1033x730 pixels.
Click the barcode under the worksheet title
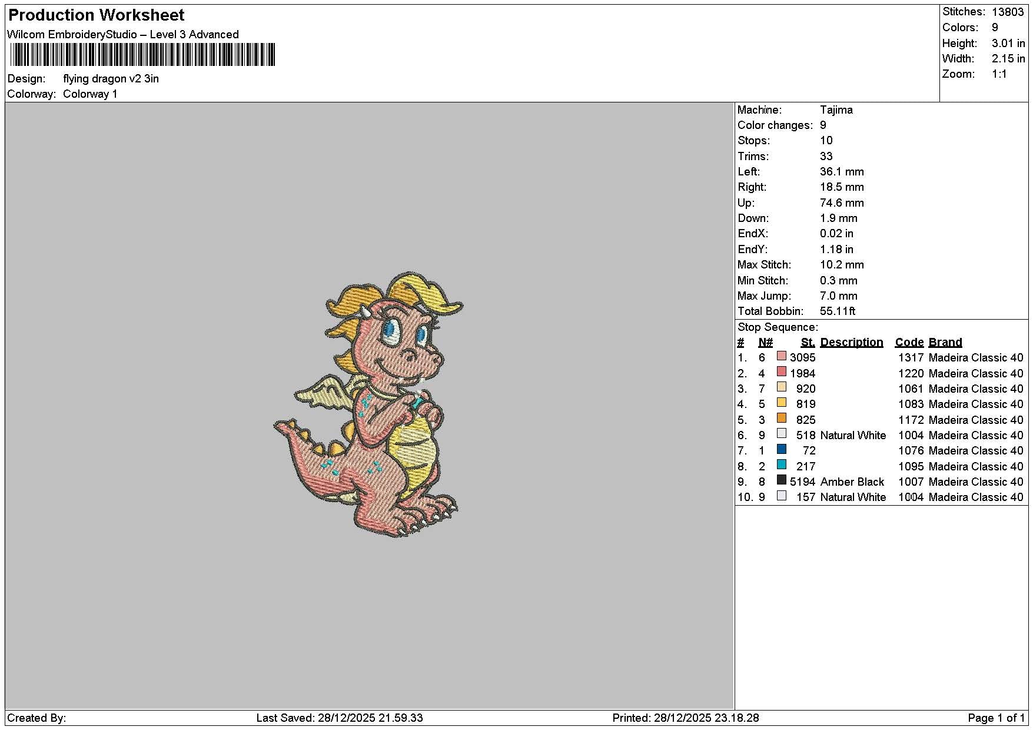tap(142, 55)
